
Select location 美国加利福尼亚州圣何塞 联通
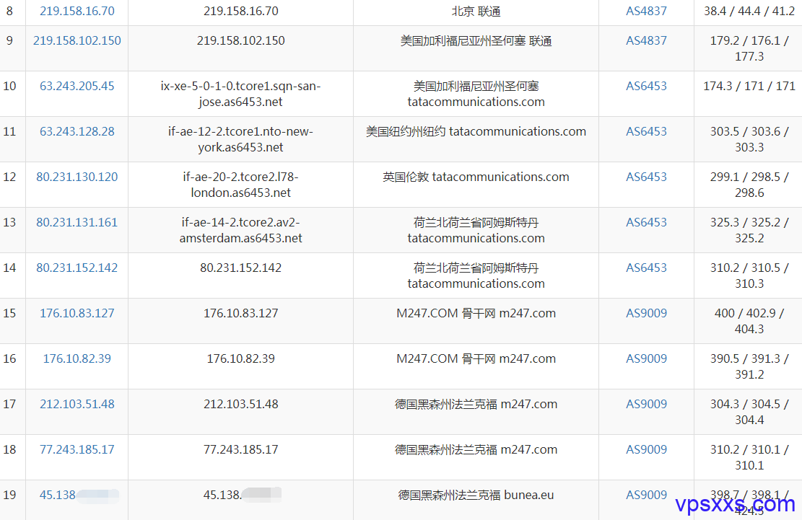[476, 41]
